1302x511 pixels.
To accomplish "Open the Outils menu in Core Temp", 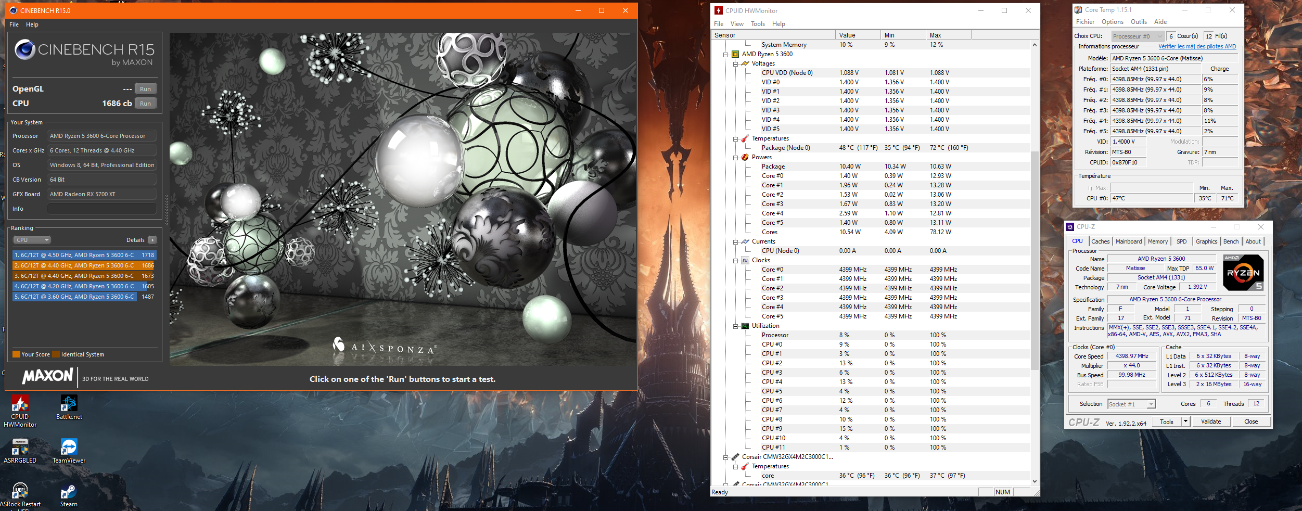I will click(1139, 22).
